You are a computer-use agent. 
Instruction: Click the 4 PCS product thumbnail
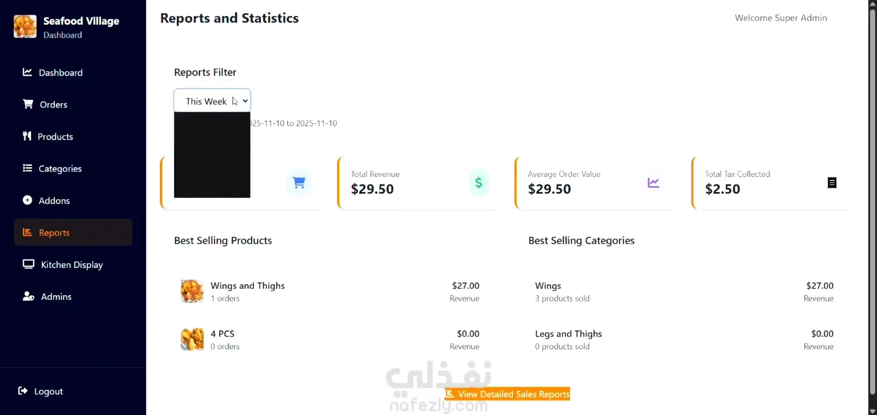coord(192,339)
